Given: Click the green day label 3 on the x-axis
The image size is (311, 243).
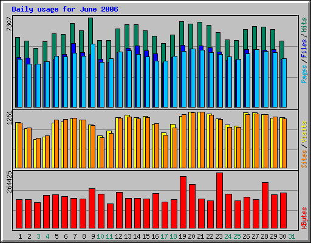Looking at the screenshot, I should click(38, 236).
